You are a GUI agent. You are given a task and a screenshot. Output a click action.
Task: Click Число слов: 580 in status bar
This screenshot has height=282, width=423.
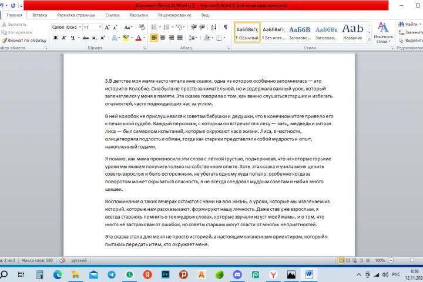pos(37,260)
